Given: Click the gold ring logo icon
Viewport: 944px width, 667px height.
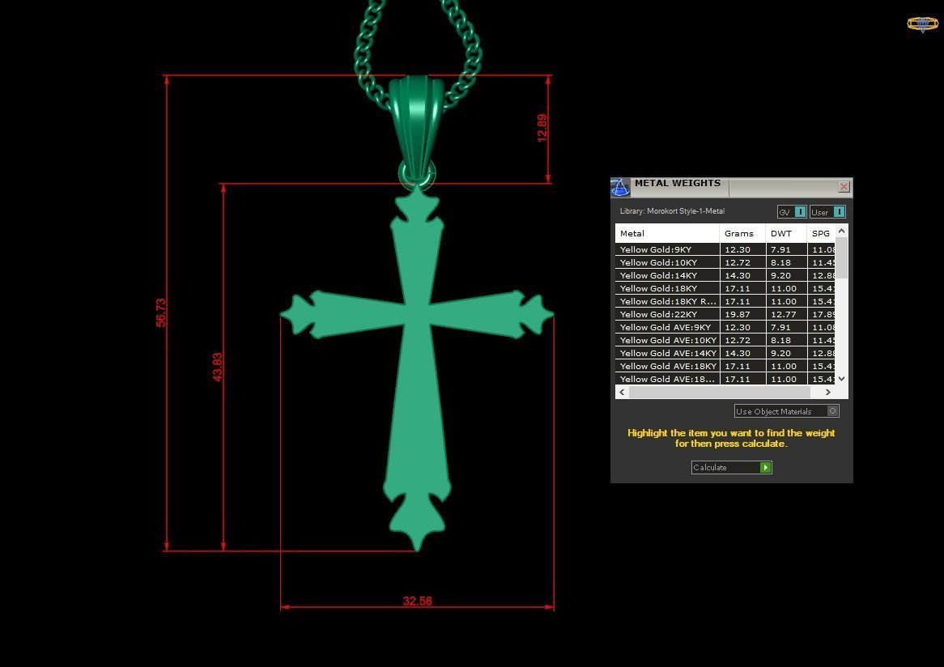Looking at the screenshot, I should point(922,24).
